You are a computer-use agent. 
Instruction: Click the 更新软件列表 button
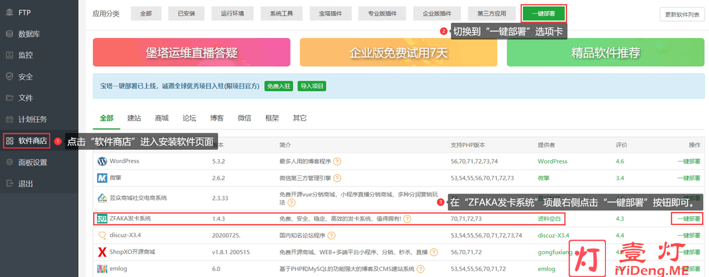682,14
